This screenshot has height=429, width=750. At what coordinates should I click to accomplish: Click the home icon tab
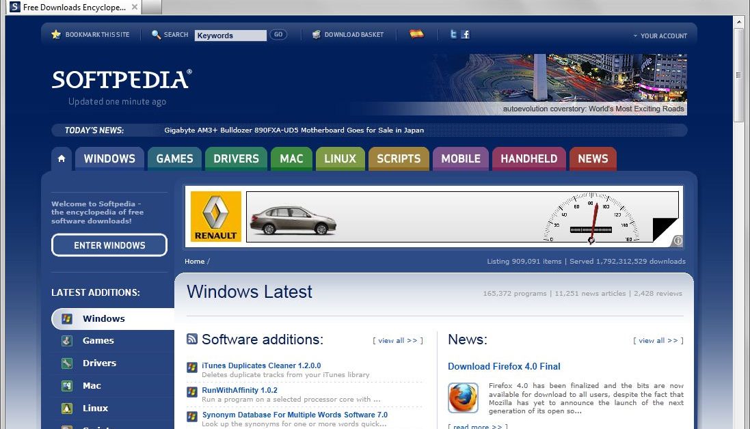click(x=62, y=158)
